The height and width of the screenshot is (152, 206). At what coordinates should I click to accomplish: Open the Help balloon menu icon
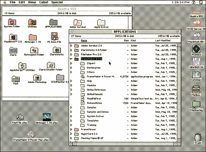coord(194,2)
